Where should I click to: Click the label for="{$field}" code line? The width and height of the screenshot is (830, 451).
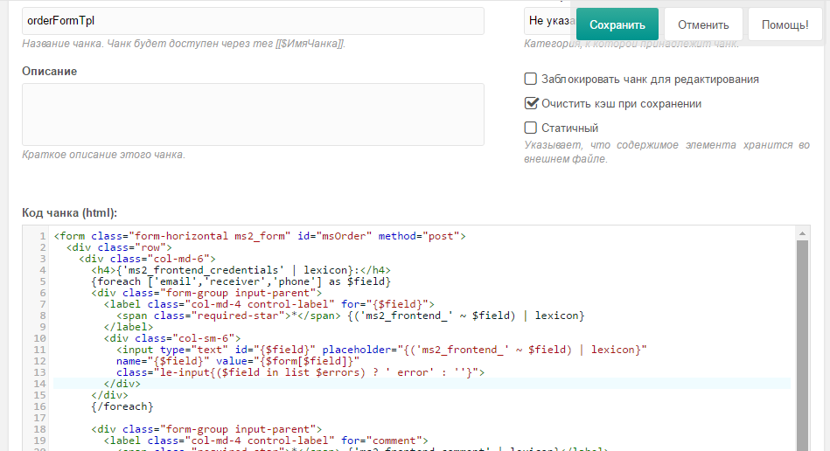269,304
